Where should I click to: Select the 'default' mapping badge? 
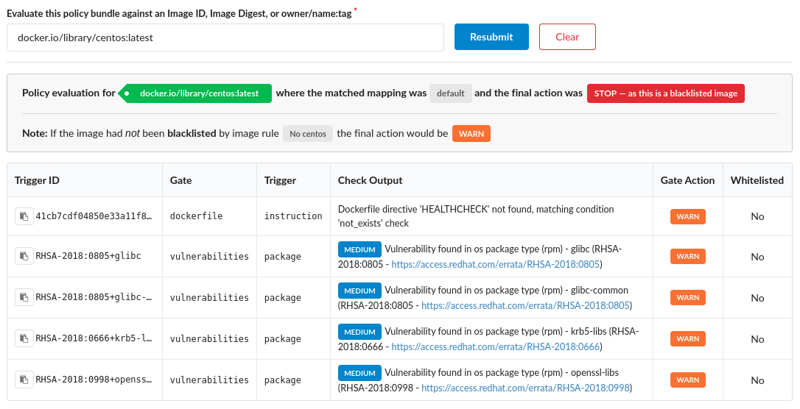point(450,93)
